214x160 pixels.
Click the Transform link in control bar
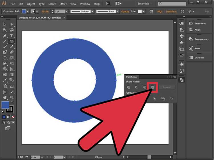[x=171, y=11]
